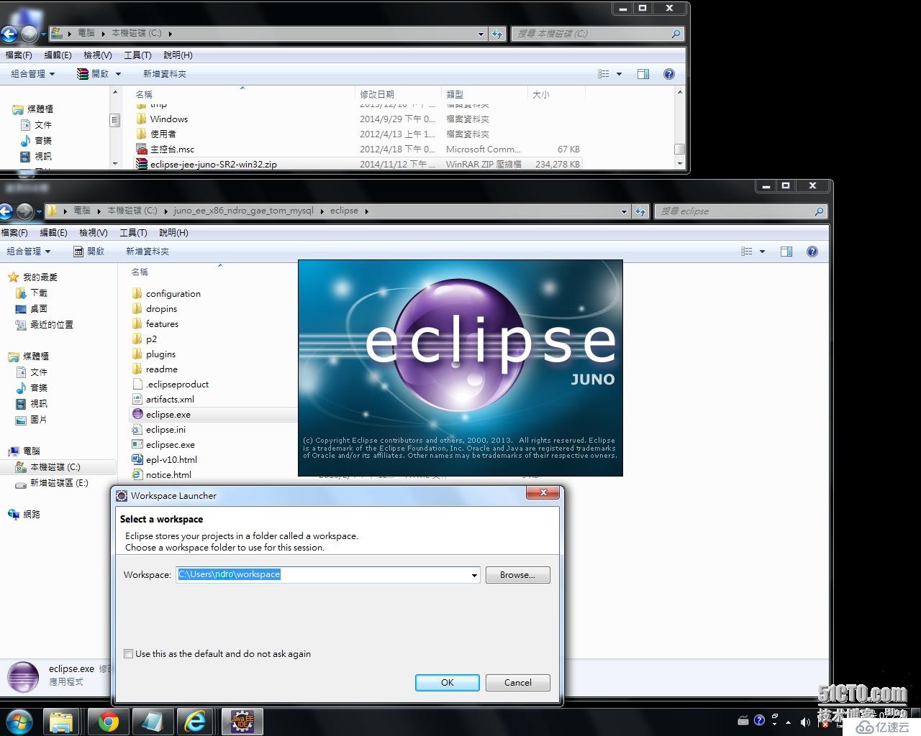Open Windows Explorer from the taskbar
The height and width of the screenshot is (736, 921).
click(62, 722)
